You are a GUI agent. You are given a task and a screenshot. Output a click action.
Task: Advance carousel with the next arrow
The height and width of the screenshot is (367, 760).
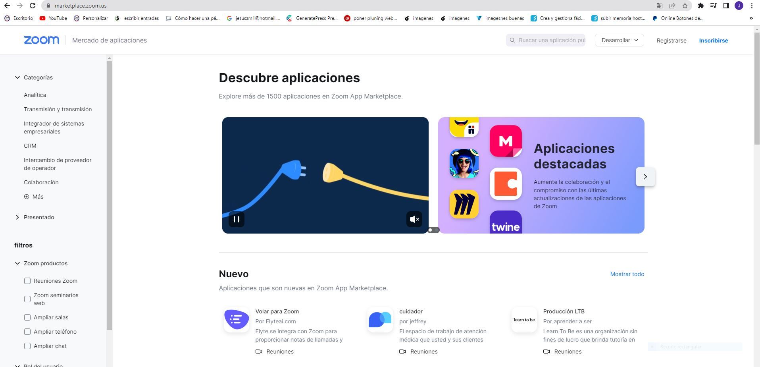645,177
